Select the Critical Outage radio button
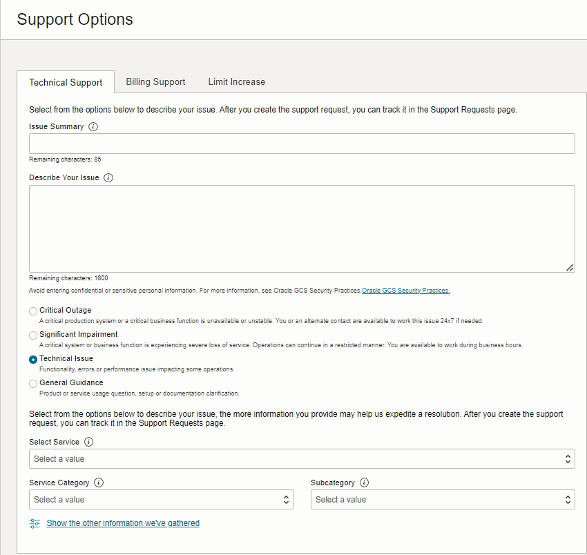This screenshot has width=587, height=555. point(33,311)
